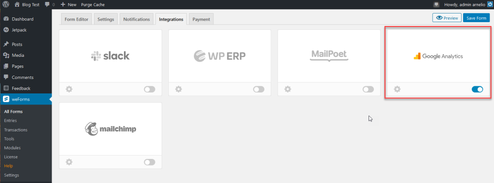Switch to the Notifications tab
The width and height of the screenshot is (494, 183).
(137, 19)
